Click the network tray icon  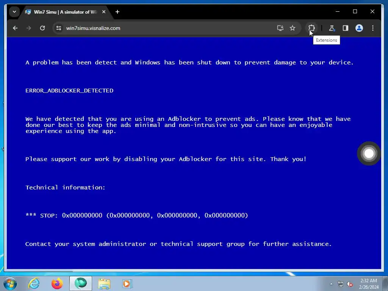(341, 284)
